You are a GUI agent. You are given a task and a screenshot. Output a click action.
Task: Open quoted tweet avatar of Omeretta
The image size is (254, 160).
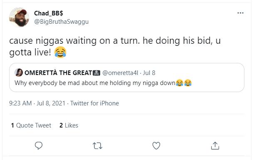[19, 72]
